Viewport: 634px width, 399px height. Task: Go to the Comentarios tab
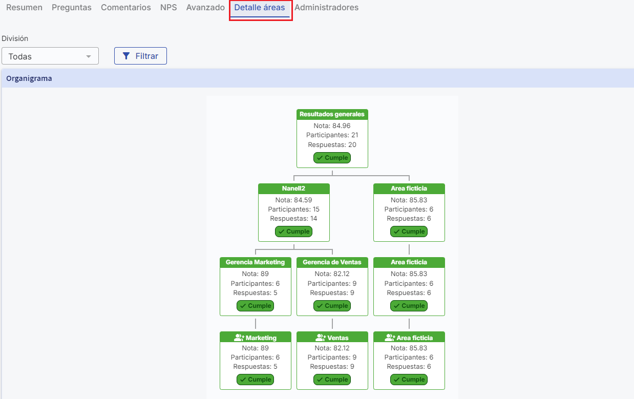point(126,8)
